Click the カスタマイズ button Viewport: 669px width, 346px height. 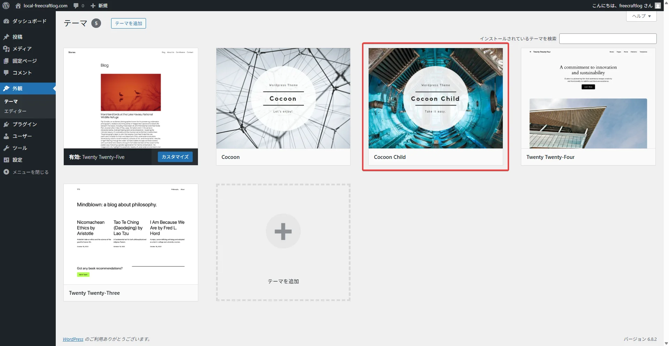(175, 157)
